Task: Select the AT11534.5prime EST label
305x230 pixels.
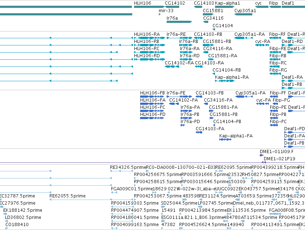Action: pyautogui.click(x=259, y=217)
